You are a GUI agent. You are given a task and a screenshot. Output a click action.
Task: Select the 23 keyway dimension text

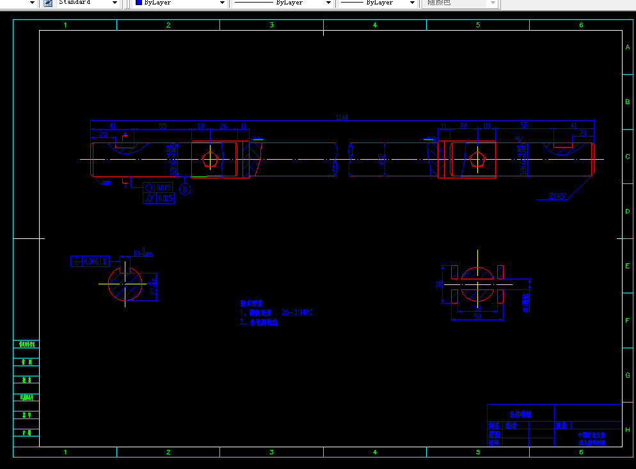pyautogui.click(x=104, y=135)
